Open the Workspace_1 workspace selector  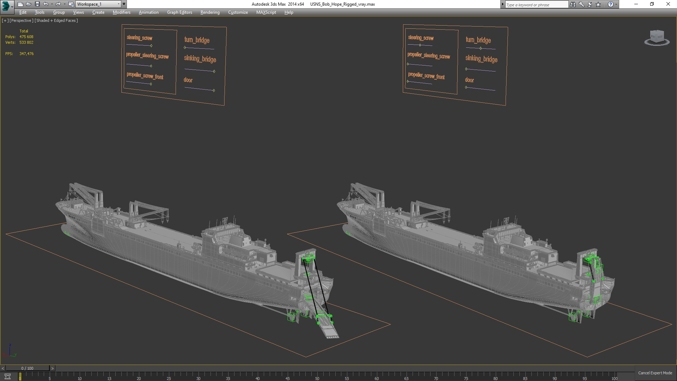[98, 4]
